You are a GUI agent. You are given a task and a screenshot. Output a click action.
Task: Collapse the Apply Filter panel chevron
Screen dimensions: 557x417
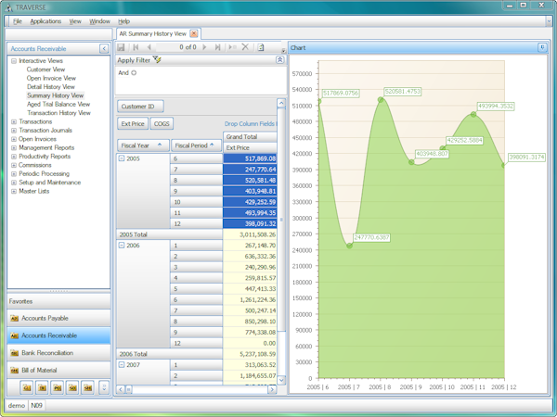(x=280, y=60)
